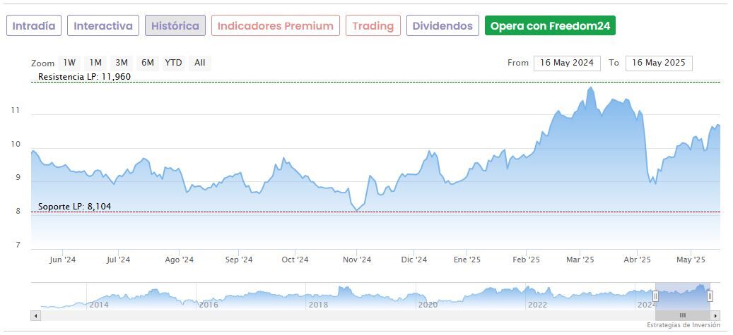733x335 pixels.
Task: Click the Opera con Freedom24 button
Action: pos(550,26)
